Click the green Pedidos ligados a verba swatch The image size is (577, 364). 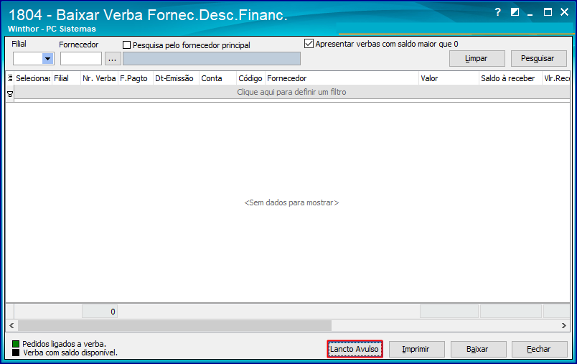(x=16, y=344)
